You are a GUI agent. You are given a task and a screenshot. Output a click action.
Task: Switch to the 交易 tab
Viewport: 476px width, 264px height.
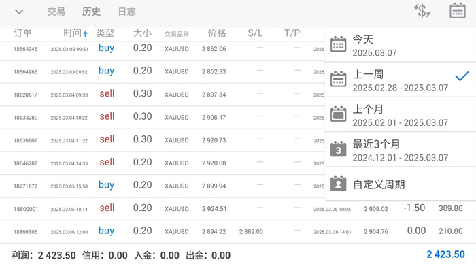pyautogui.click(x=56, y=12)
